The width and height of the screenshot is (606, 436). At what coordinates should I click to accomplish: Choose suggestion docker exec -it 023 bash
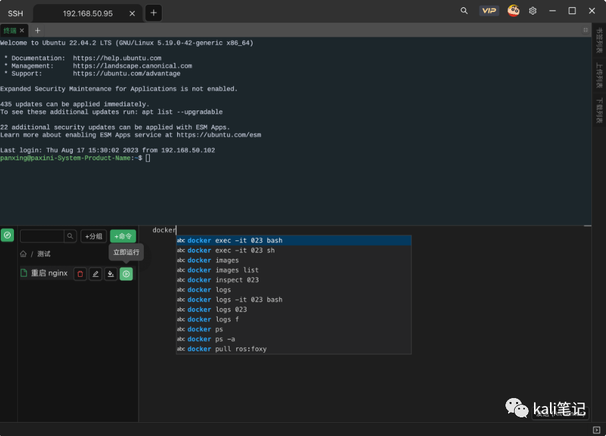[294, 240]
